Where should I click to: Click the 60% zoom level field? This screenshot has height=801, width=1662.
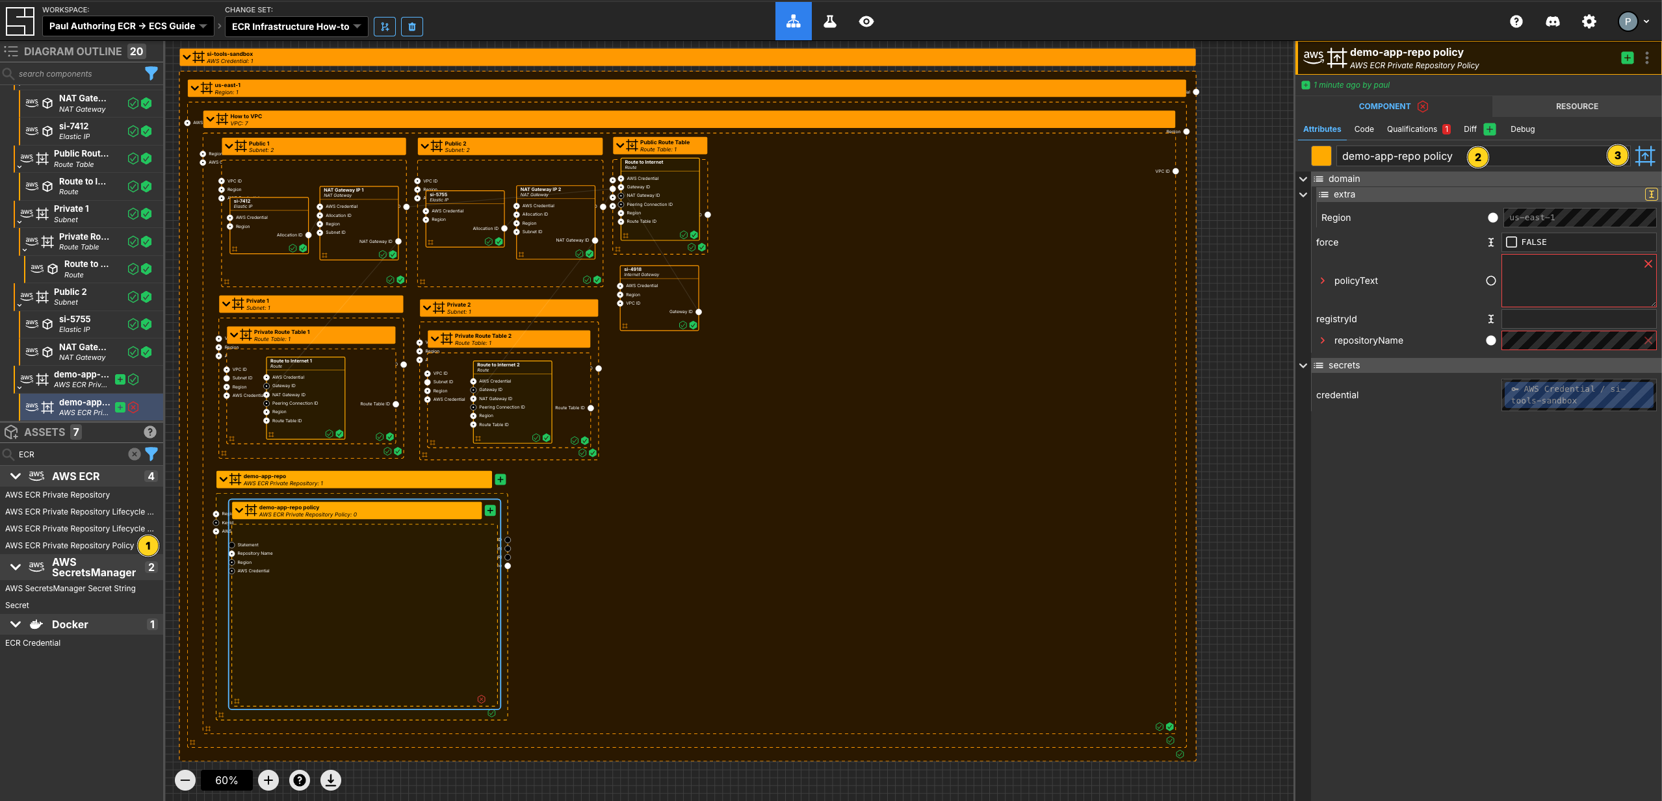coord(226,780)
